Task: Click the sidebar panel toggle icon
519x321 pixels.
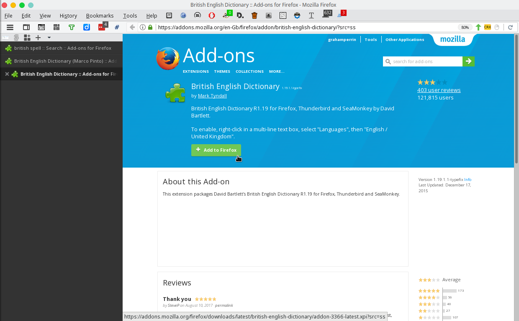Action: pyautogui.click(x=26, y=27)
